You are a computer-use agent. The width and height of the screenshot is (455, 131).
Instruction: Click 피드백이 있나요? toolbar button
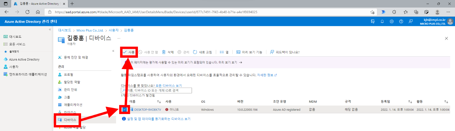click(285, 52)
